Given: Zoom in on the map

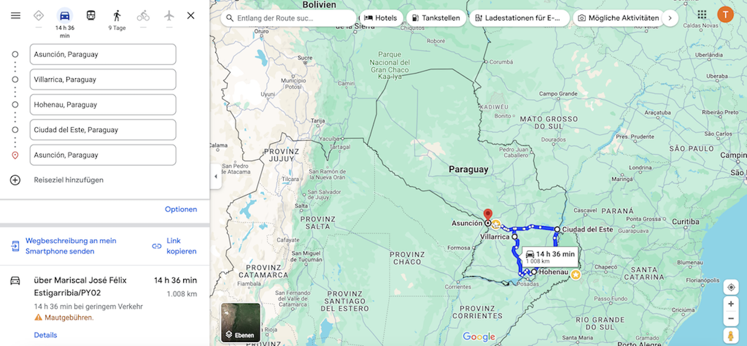Looking at the screenshot, I should click(x=731, y=304).
